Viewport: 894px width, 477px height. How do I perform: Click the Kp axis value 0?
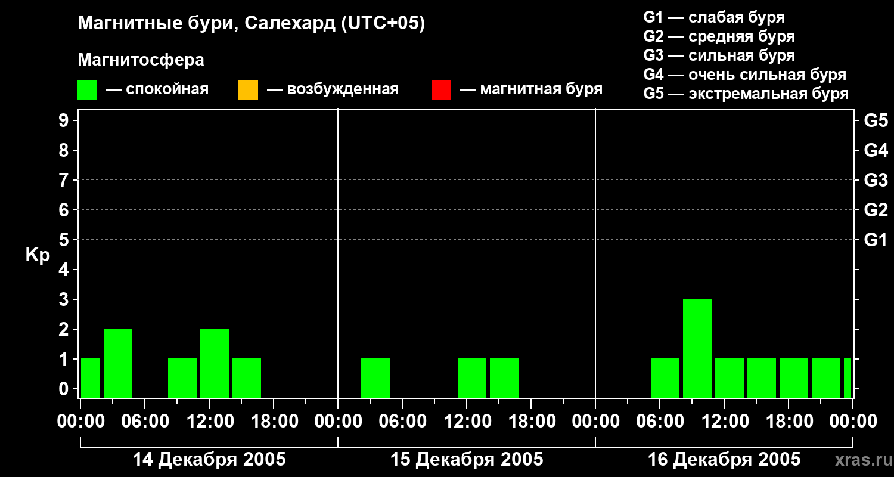[65, 389]
